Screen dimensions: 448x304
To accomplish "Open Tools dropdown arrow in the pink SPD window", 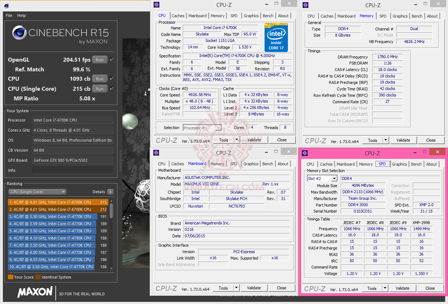I will (x=385, y=288).
